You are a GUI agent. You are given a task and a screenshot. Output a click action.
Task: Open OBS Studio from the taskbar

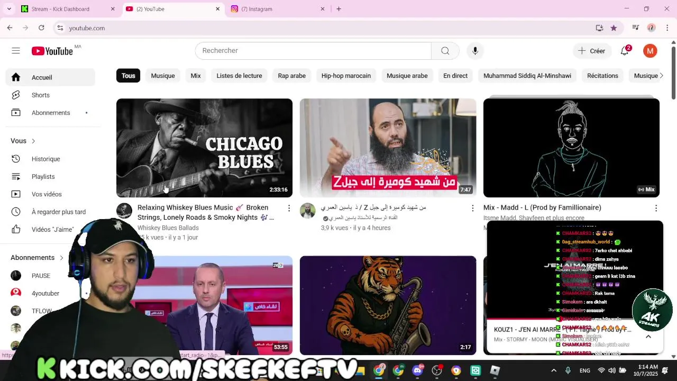[x=437, y=370]
